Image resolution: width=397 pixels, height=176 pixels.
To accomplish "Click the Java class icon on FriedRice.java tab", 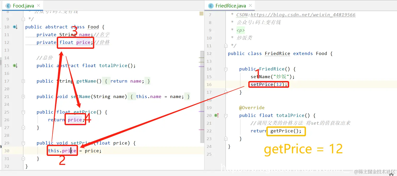I will 211,6.
